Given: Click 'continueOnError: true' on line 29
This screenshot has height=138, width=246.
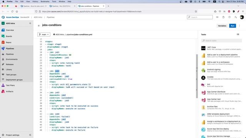Looking at the screenshot, I should [x=61, y=79].
